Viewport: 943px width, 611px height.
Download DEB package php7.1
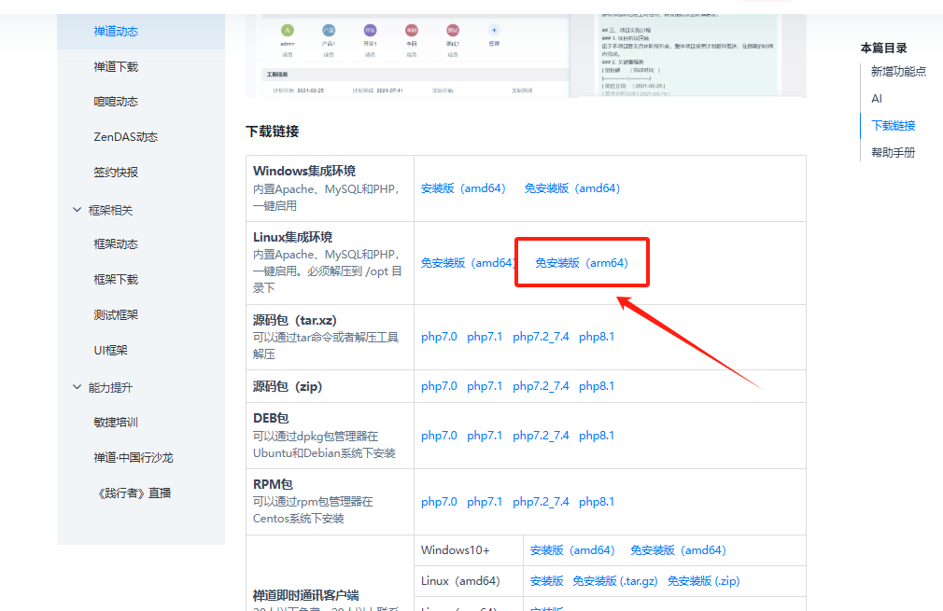coord(485,436)
